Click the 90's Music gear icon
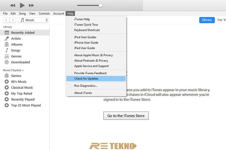This screenshot has width=226, height=150. [x=7, y=82]
